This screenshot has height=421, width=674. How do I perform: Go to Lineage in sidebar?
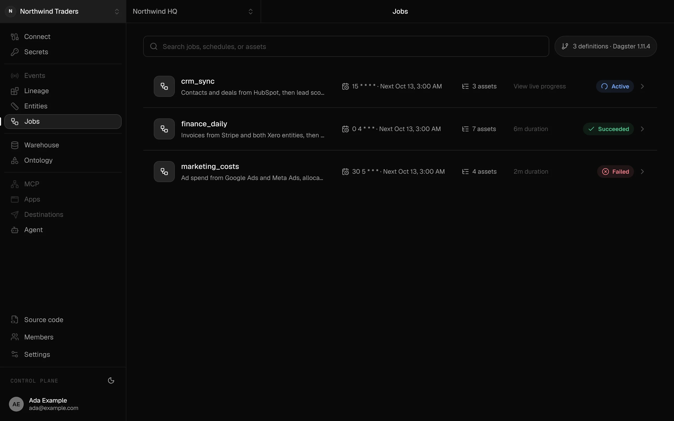point(63,91)
